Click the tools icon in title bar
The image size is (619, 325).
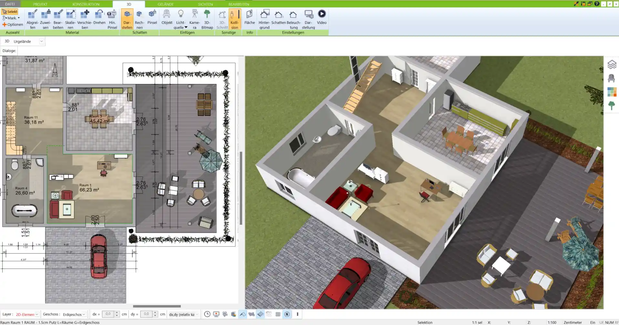[x=576, y=4]
